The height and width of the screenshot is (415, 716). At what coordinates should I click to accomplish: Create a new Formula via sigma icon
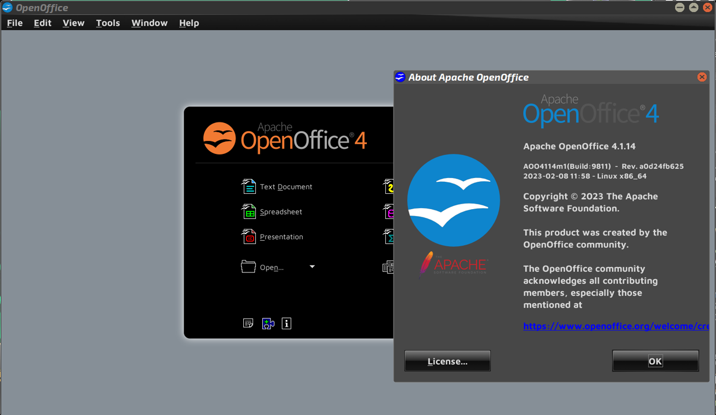(x=388, y=236)
